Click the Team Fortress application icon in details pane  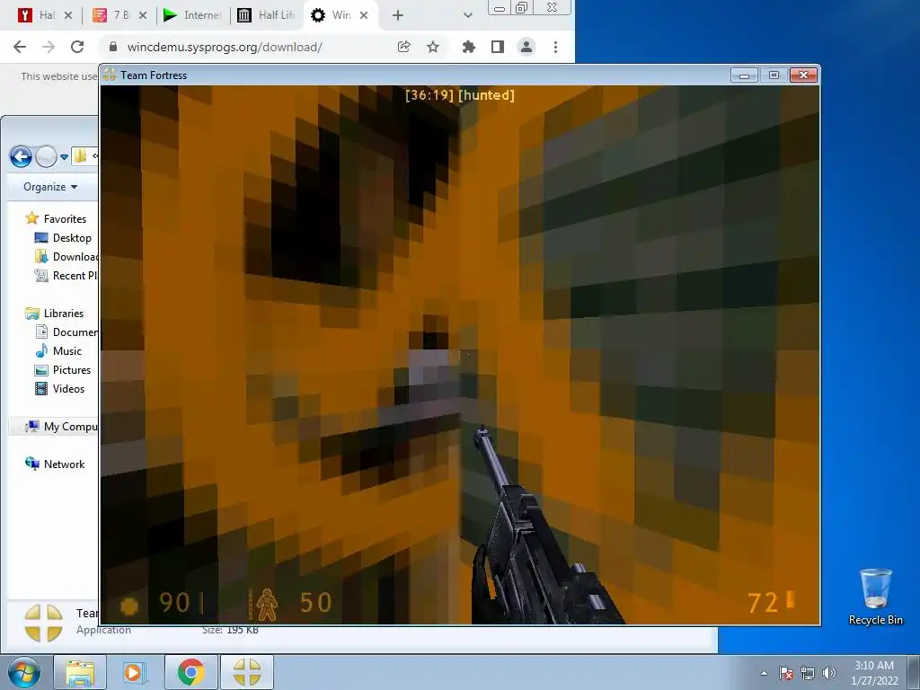tap(43, 624)
